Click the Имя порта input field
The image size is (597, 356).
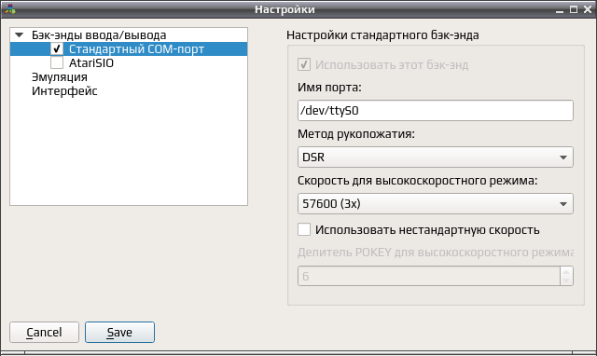[x=436, y=111]
